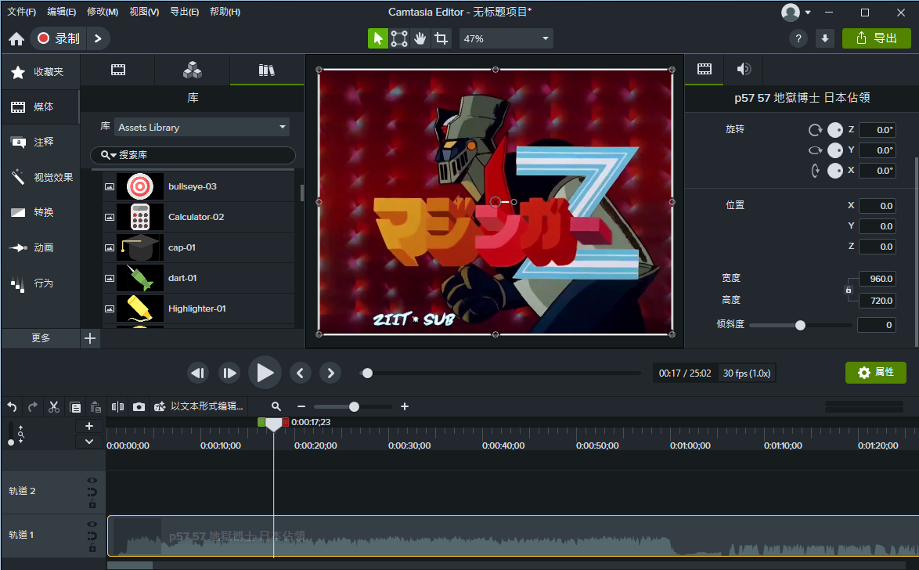
Task: Open the Assets Library dropdown
Action: [x=202, y=127]
